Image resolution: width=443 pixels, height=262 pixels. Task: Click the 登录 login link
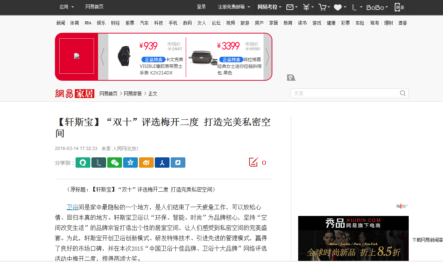click(x=201, y=7)
